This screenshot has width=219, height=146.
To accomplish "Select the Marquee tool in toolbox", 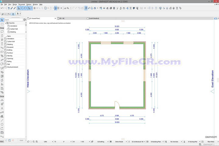I will click(2, 24).
